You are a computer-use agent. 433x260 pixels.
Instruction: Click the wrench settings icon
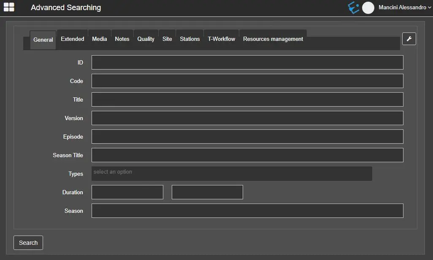click(x=409, y=39)
